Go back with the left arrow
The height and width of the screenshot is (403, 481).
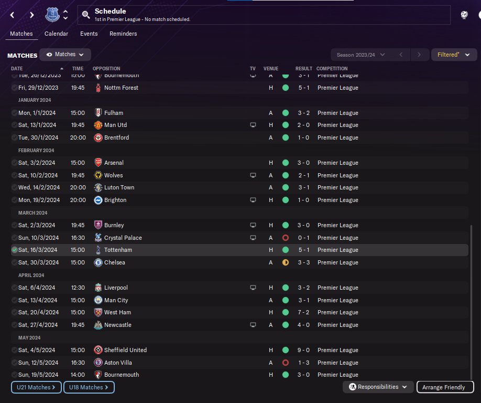pyautogui.click(x=12, y=15)
